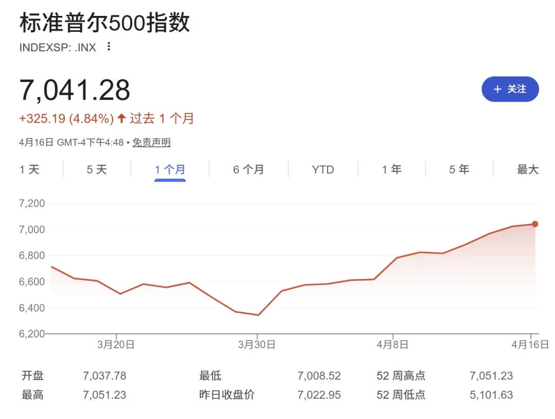This screenshot has height=419, width=555.
Task: Click the 开盘 value 7,037.78
Action: point(104,375)
